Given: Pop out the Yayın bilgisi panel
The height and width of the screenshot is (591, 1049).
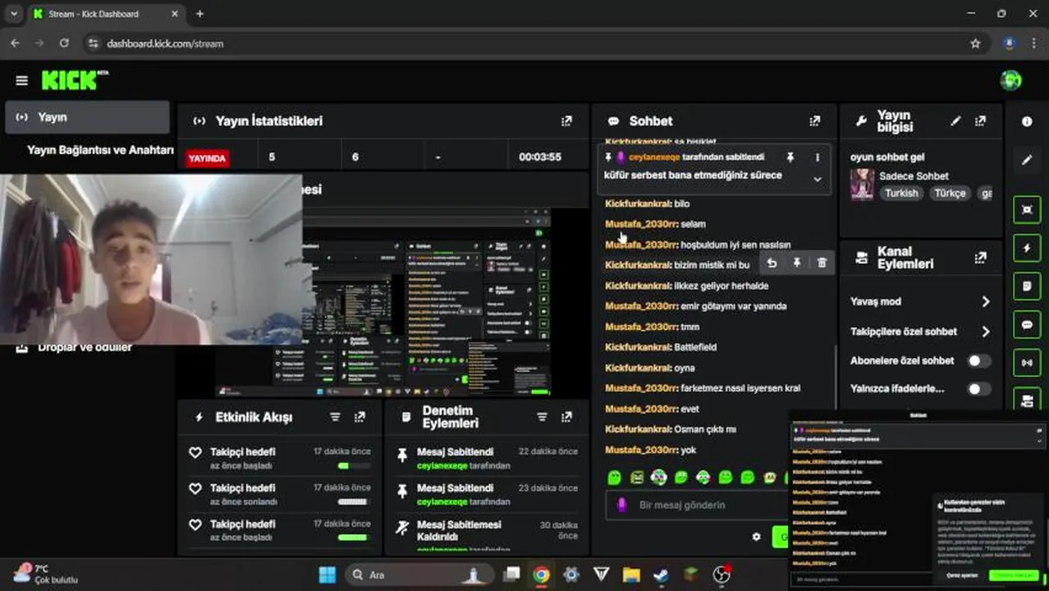Looking at the screenshot, I should tap(980, 121).
